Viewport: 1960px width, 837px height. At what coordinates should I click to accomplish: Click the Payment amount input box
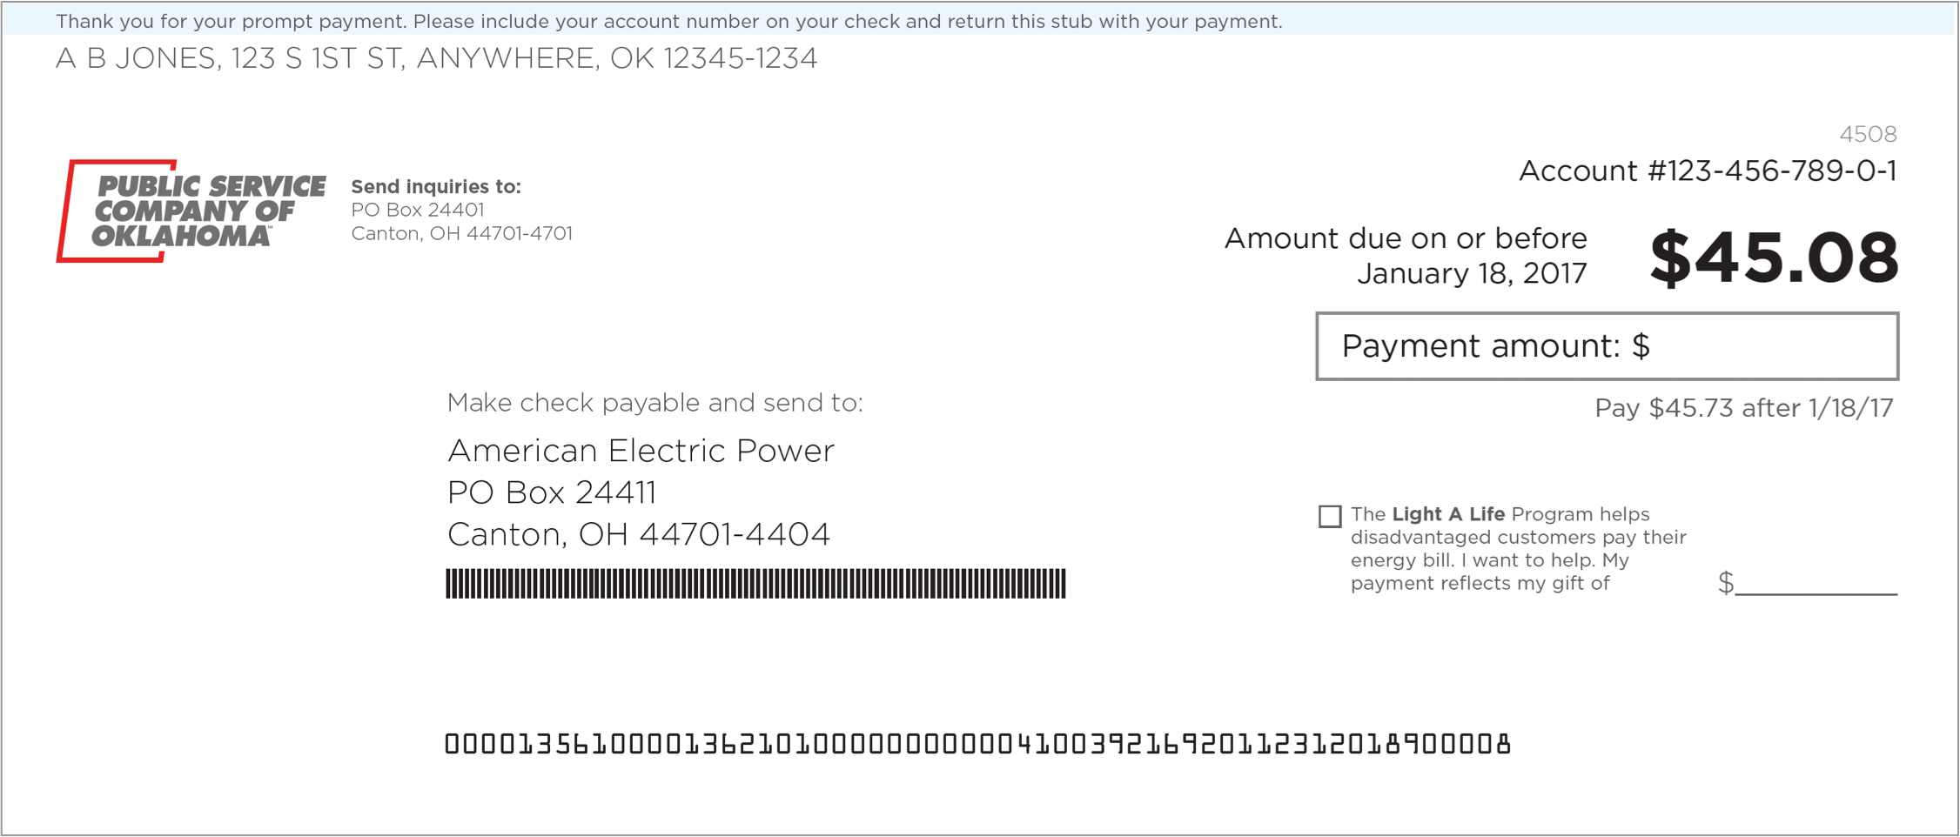[x=1607, y=346]
